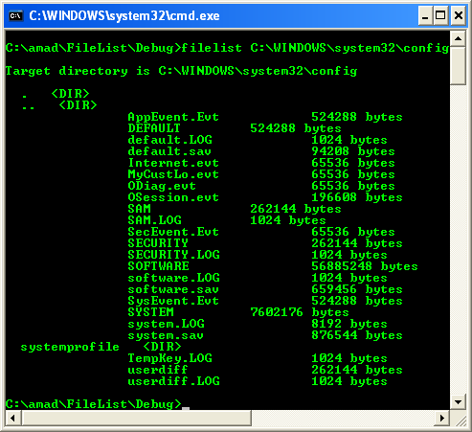Click the horizontal scrollbar thumb
The width and height of the screenshot is (472, 432).
click(x=137, y=418)
